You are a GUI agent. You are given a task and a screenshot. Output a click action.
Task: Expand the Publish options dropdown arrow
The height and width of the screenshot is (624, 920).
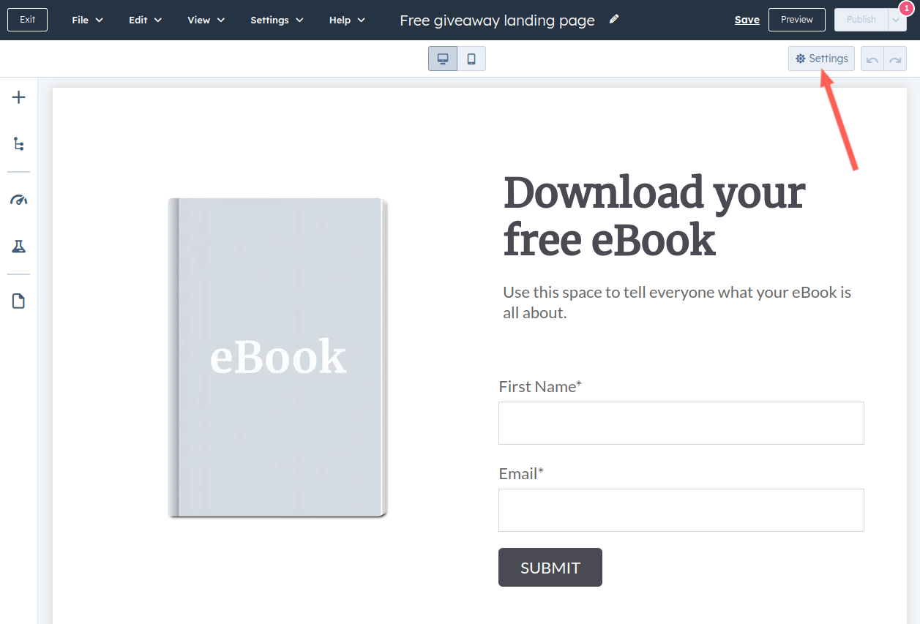click(897, 20)
